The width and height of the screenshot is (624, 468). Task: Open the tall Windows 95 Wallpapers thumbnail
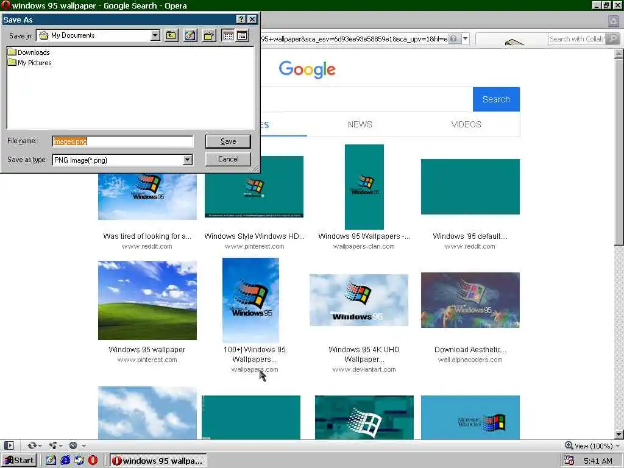click(364, 186)
